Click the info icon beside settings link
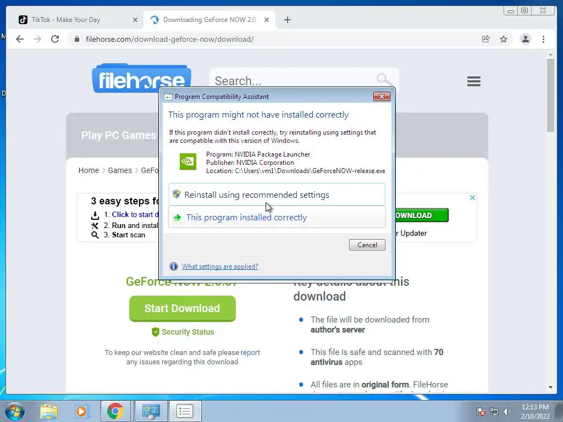 [174, 266]
